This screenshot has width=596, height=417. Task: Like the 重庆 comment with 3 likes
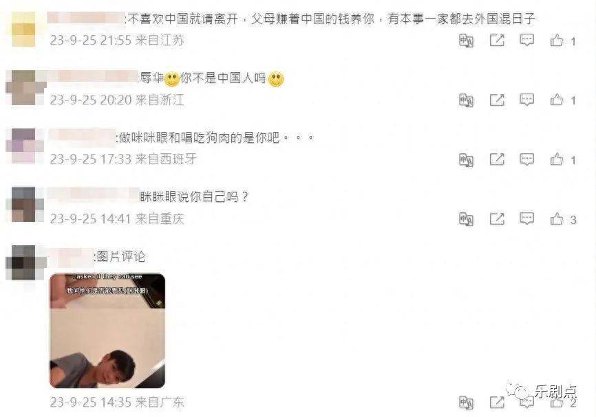557,218
